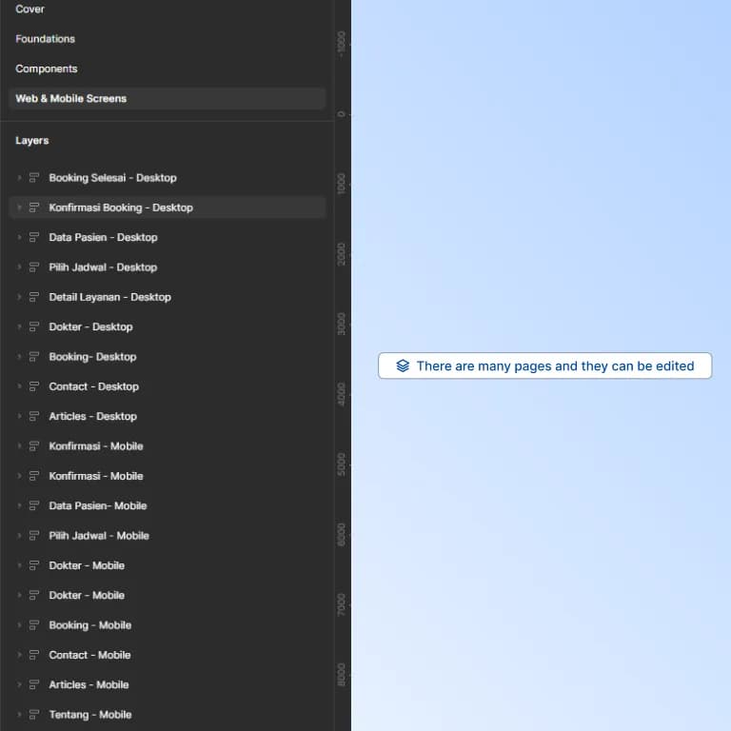Select the 'Booking - Mobile' layer name

(90, 625)
